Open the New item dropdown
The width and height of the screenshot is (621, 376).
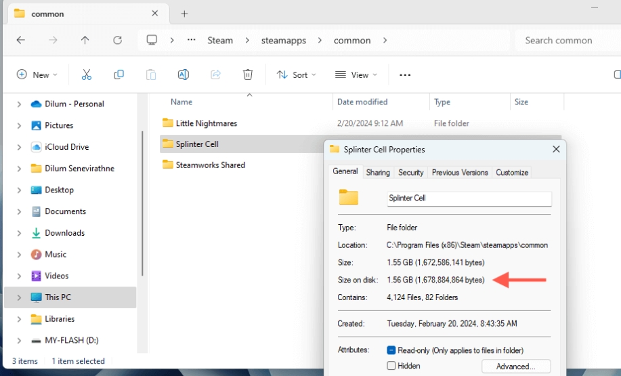[37, 75]
